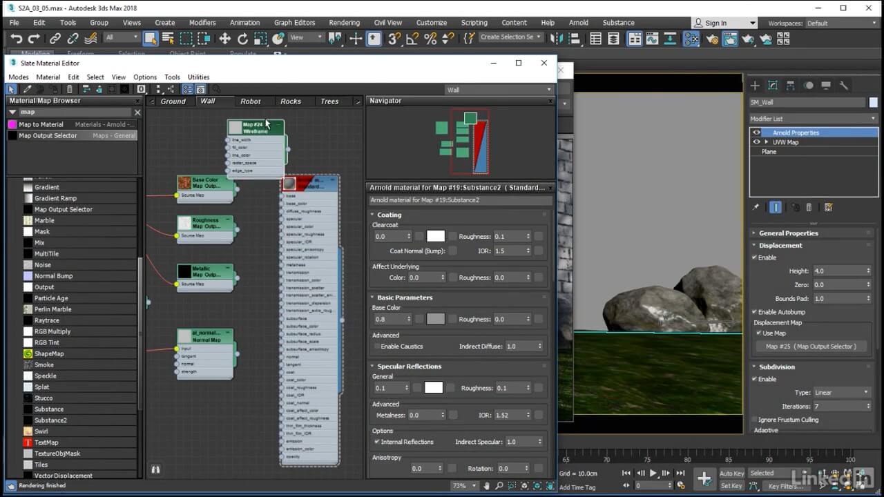
Task: Disable the Displacement Enable checkbox
Action: click(754, 257)
